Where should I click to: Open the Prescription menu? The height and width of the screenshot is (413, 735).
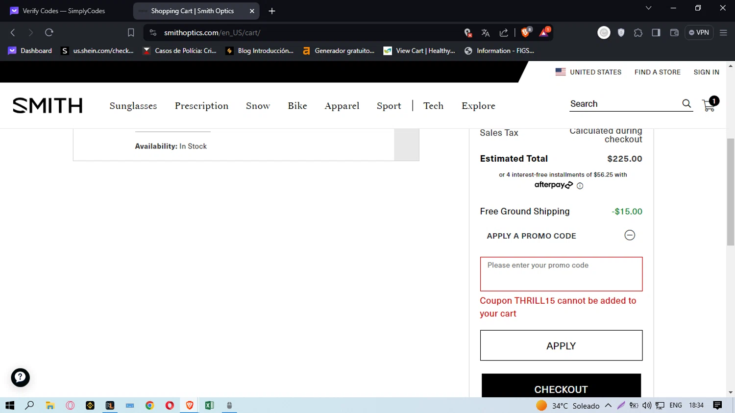[x=201, y=106]
